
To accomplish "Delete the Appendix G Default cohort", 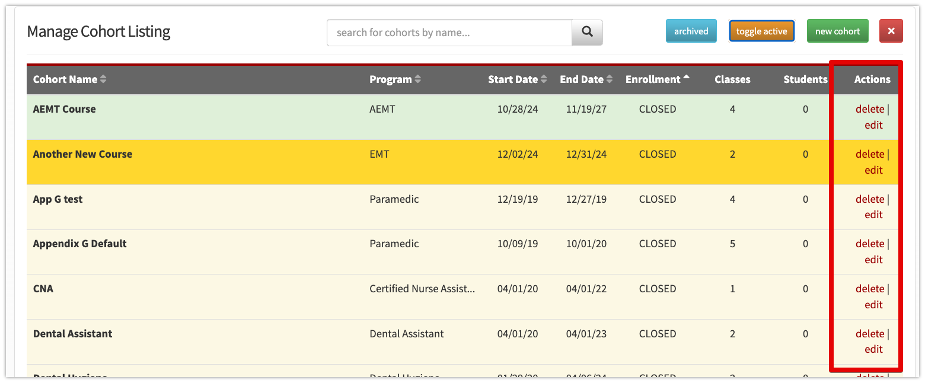I will coord(870,244).
